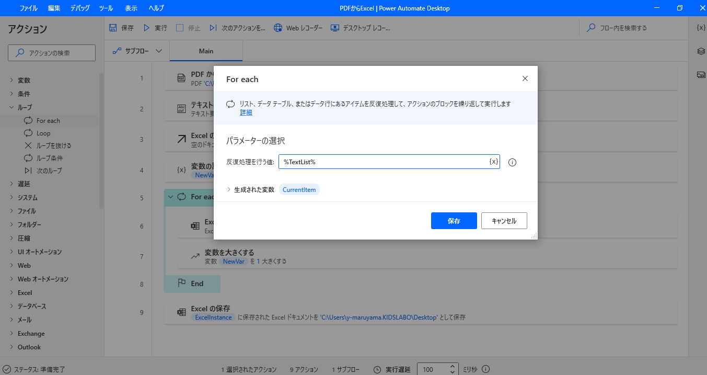Open the ツール menu

point(106,8)
